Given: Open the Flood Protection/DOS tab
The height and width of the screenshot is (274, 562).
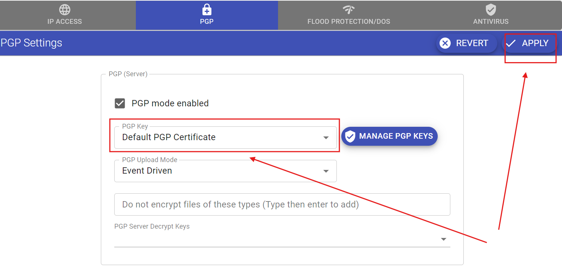Looking at the screenshot, I should (x=348, y=15).
